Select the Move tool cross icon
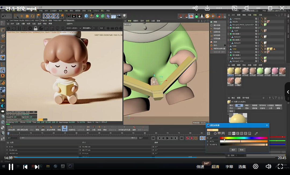This screenshot has width=290, height=175. point(22,16)
